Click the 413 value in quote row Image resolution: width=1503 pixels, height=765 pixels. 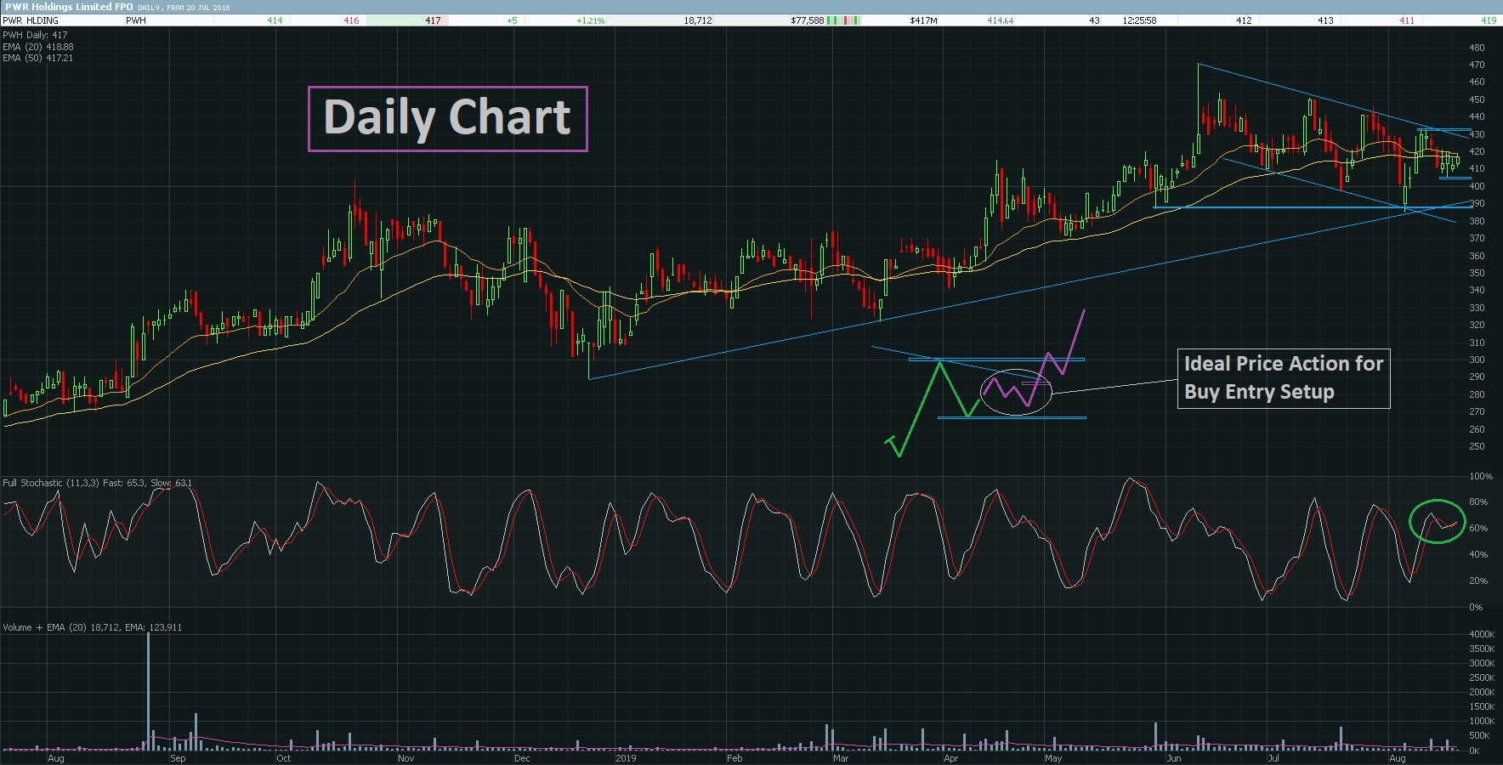click(x=1325, y=20)
